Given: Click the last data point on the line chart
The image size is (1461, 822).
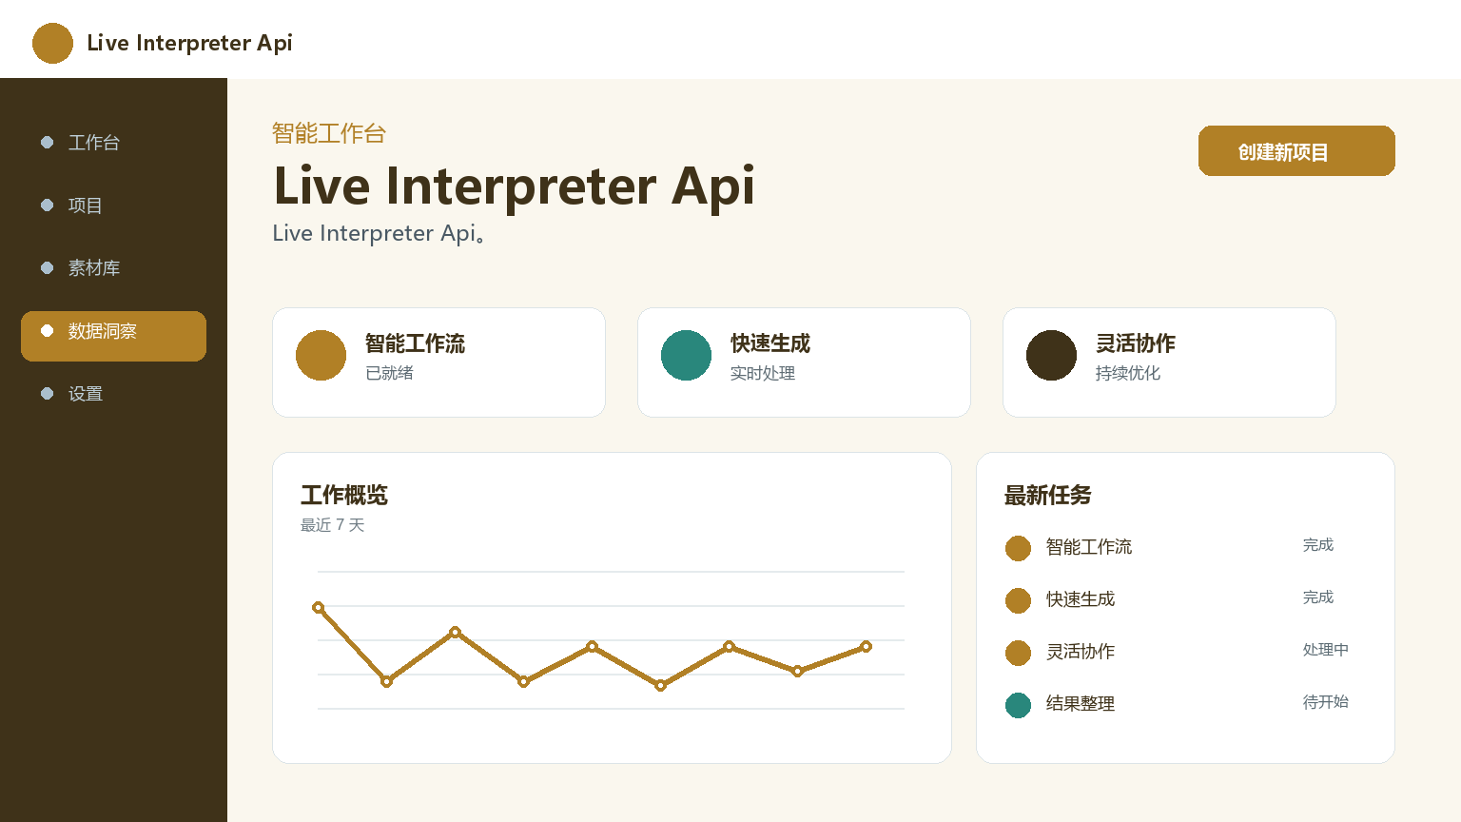Looking at the screenshot, I should coord(866,647).
